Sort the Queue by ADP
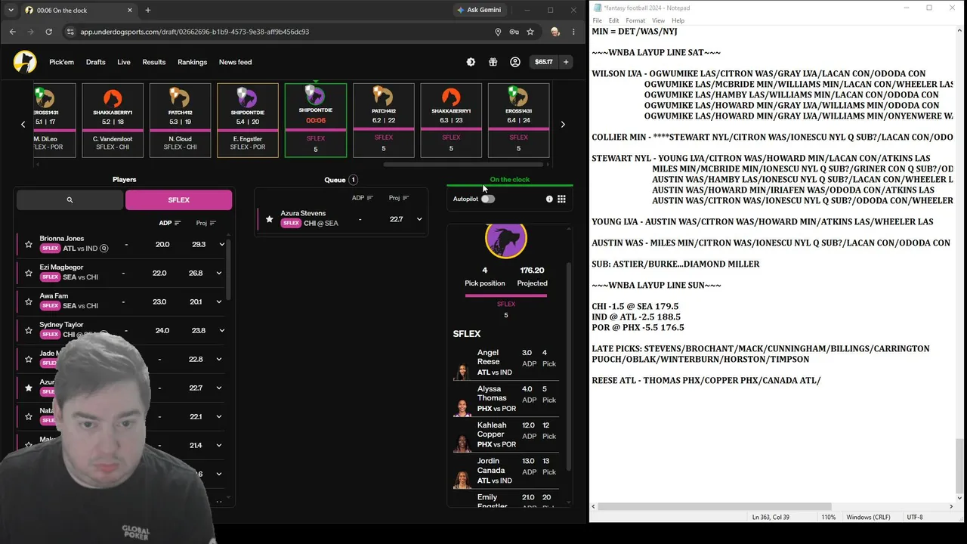Image resolution: width=967 pixels, height=544 pixels. pyautogui.click(x=363, y=198)
